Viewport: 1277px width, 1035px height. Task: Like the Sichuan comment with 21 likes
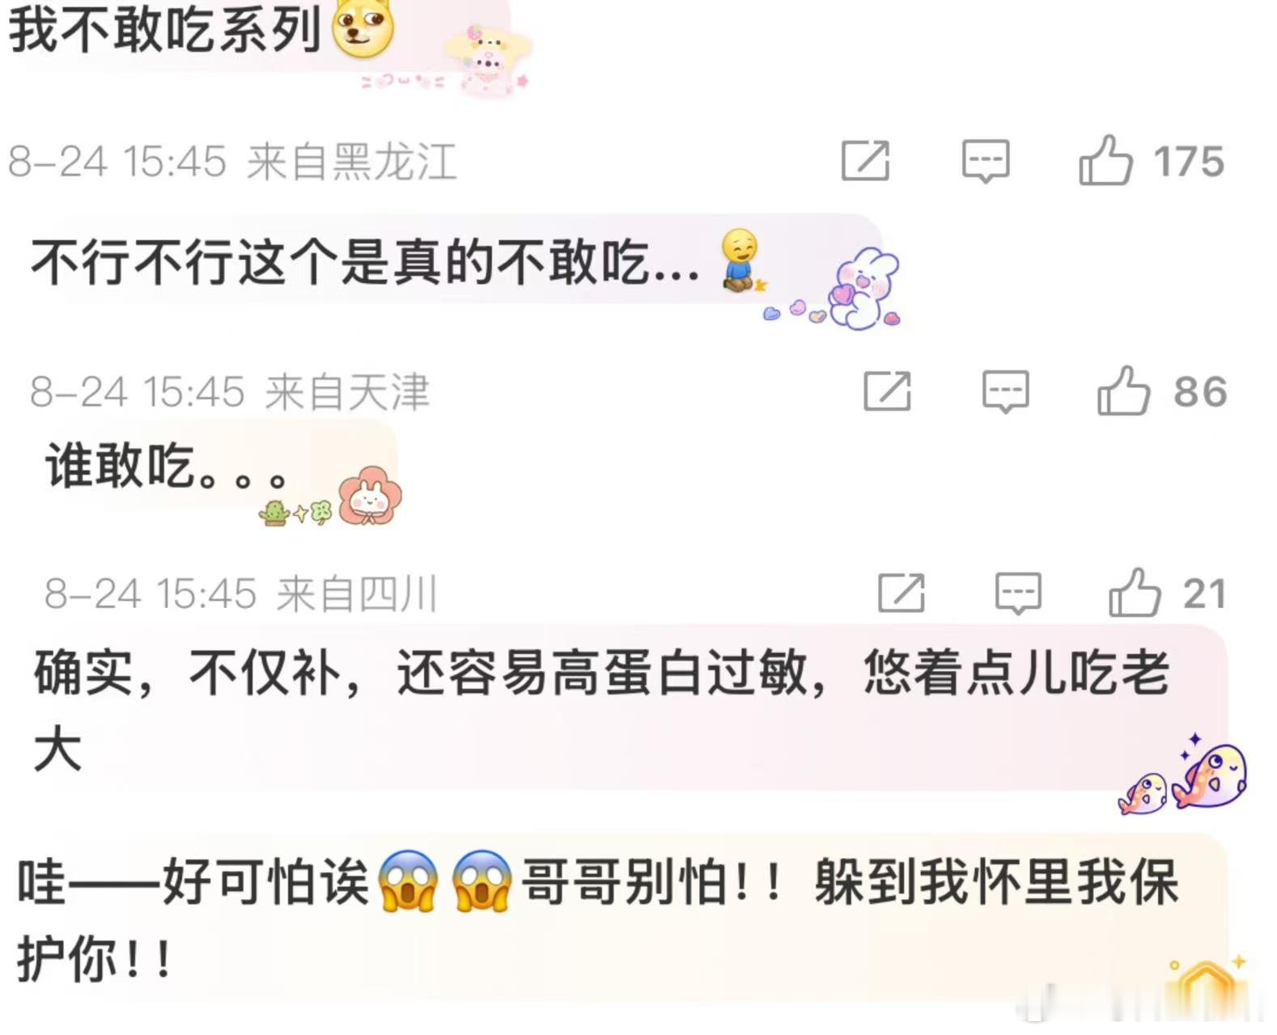click(1135, 593)
